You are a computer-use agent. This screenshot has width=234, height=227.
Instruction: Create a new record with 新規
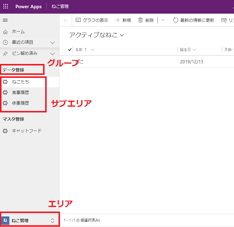[x=123, y=20]
